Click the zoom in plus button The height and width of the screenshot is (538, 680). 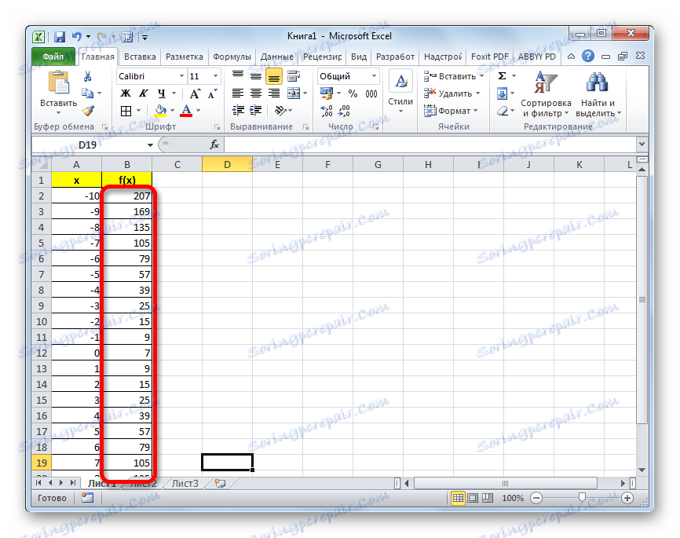pos(627,498)
